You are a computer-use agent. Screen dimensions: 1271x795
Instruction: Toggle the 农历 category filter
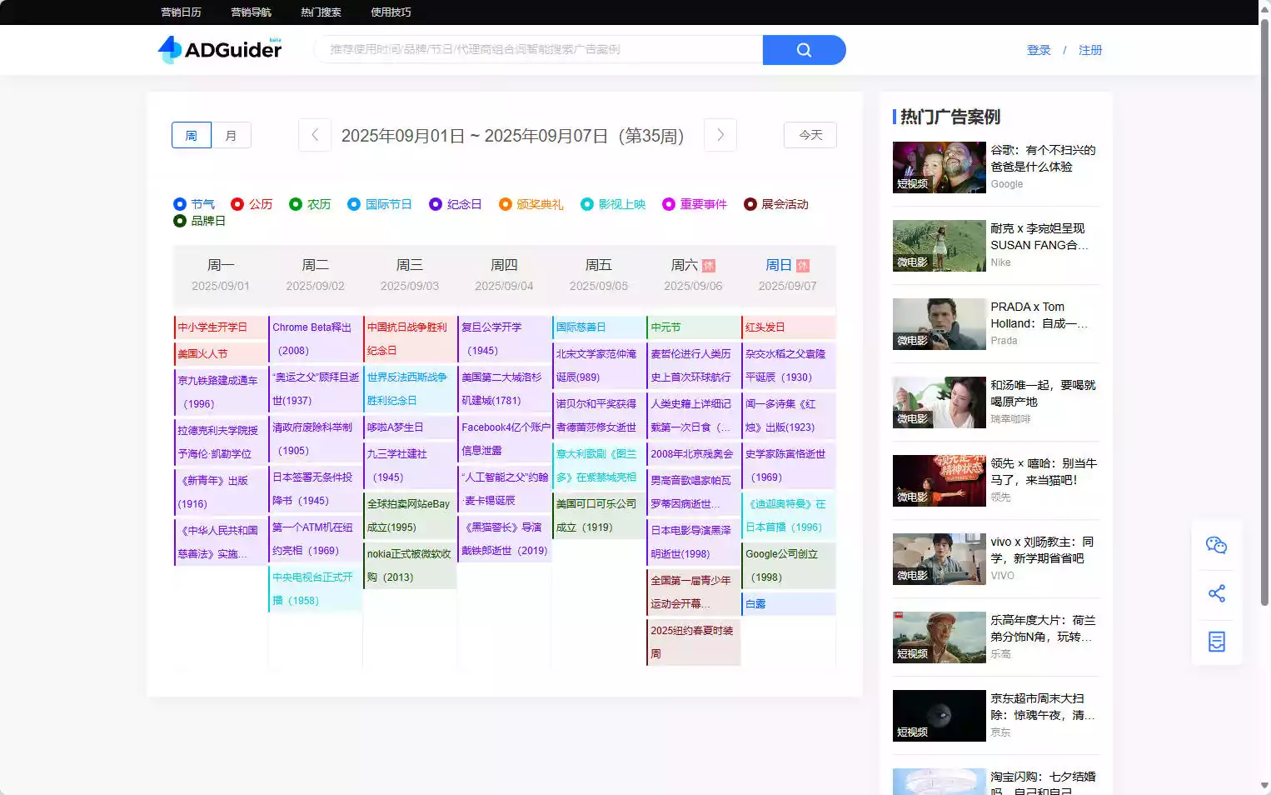[310, 204]
